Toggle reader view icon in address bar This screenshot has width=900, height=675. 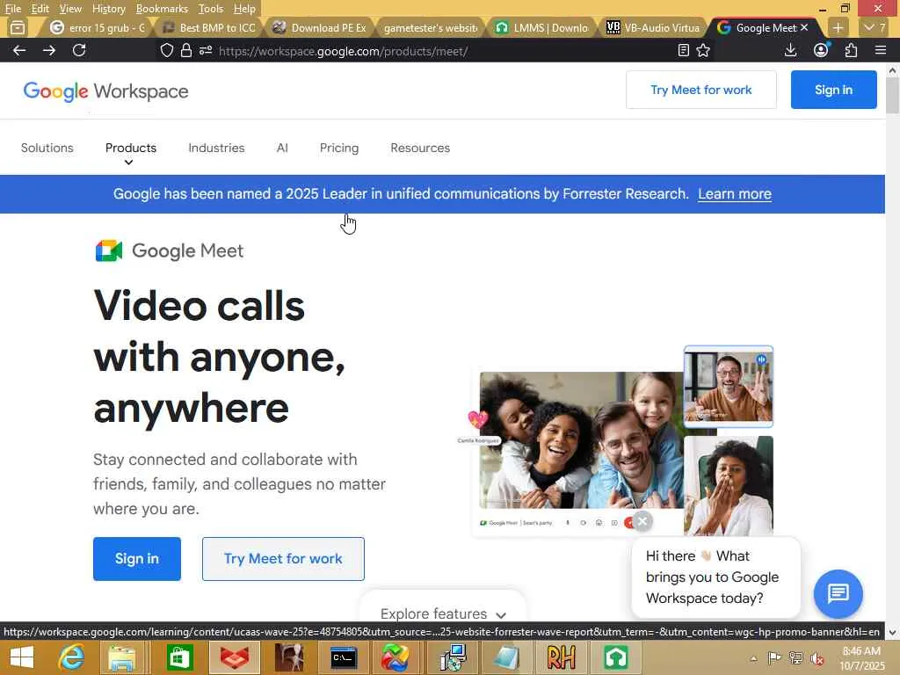click(x=683, y=50)
